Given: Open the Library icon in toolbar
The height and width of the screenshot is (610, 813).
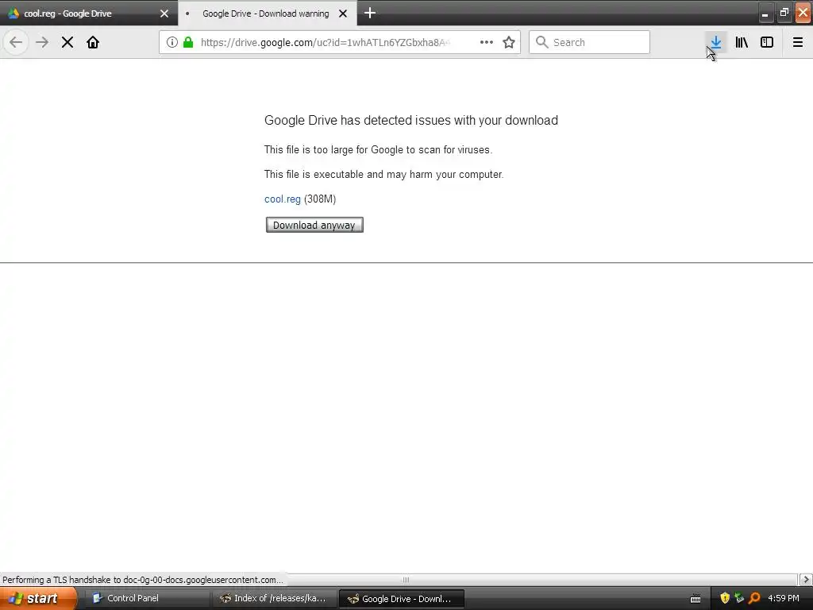Looking at the screenshot, I should (x=742, y=42).
